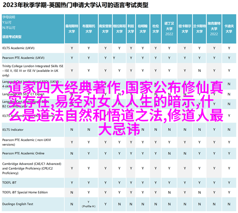Click the N cell for IELTS Indicator under 曼彻斯特大学
Viewport: 238px width, 213px height.
click(72, 130)
